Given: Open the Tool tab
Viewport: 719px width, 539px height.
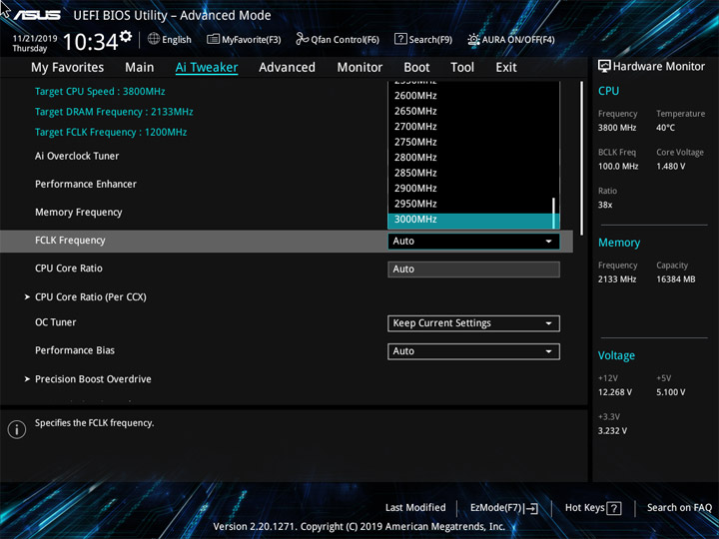Looking at the screenshot, I should coord(462,68).
